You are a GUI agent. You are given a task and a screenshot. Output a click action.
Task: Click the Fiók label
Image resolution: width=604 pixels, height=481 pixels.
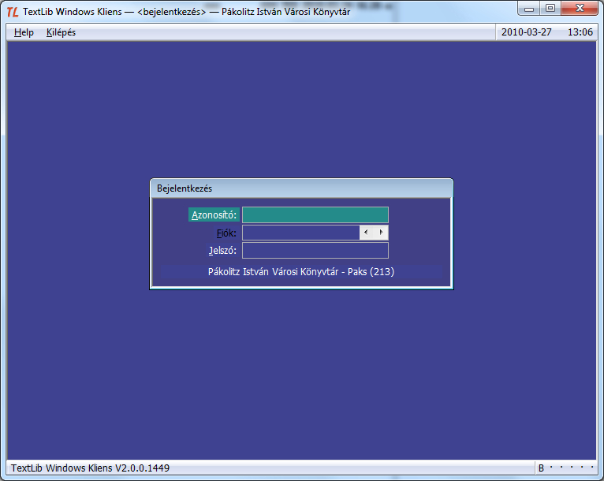226,233
